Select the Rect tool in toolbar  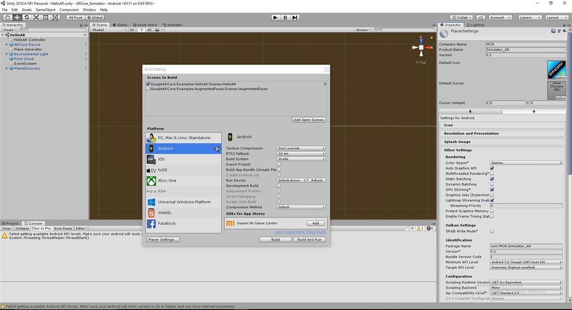click(46, 17)
